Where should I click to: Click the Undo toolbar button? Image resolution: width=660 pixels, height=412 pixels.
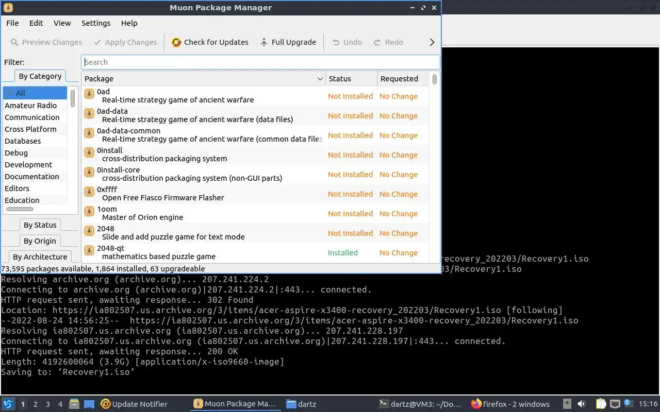tap(347, 42)
